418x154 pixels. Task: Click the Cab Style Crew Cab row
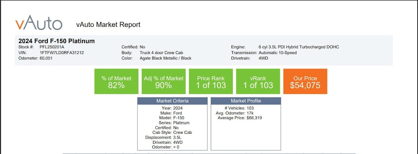coord(173,132)
